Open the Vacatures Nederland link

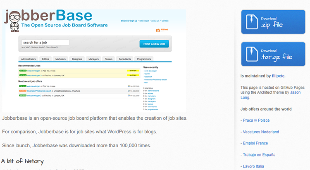(261, 132)
